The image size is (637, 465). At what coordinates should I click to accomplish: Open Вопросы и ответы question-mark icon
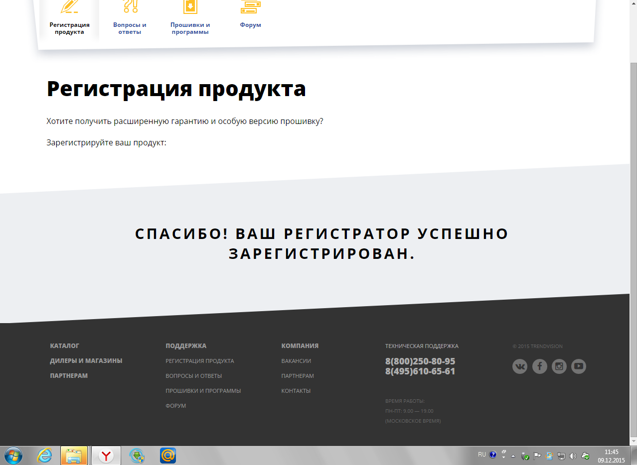130,6
